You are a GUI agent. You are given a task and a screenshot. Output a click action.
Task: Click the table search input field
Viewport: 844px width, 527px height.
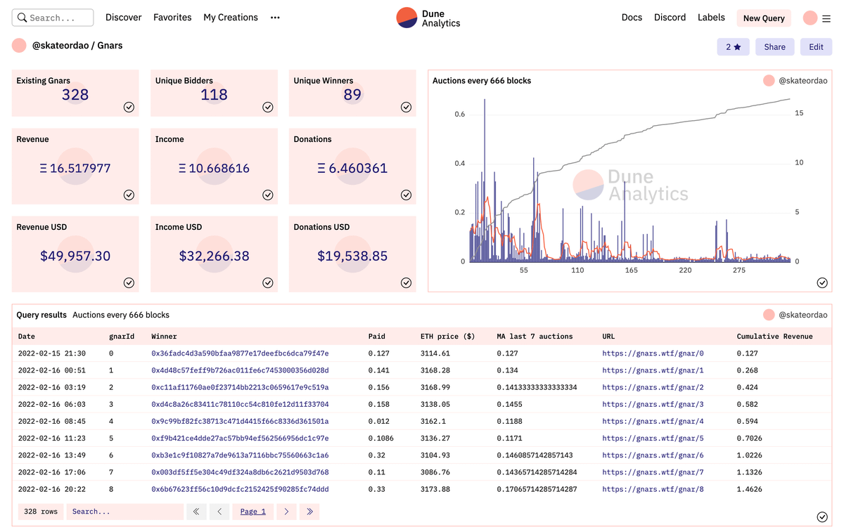(x=124, y=512)
